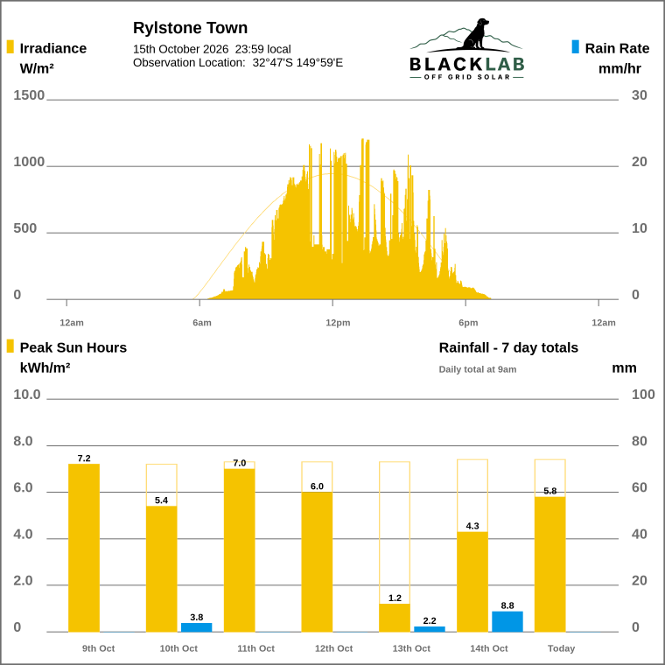Click the 6am time axis label
The image size is (665, 665).
tap(202, 323)
